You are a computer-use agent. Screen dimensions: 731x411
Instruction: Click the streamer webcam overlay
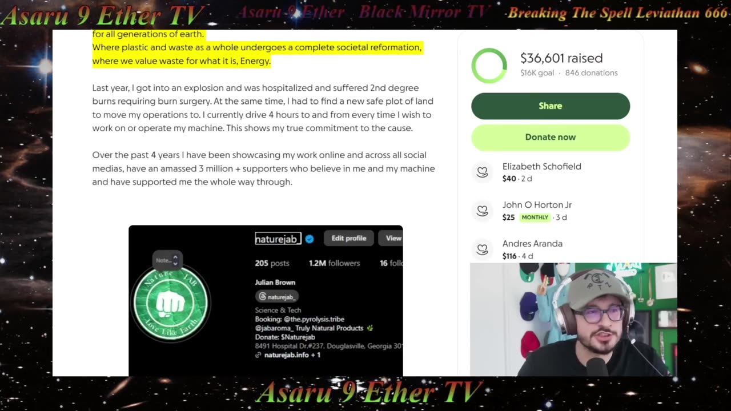point(573,320)
